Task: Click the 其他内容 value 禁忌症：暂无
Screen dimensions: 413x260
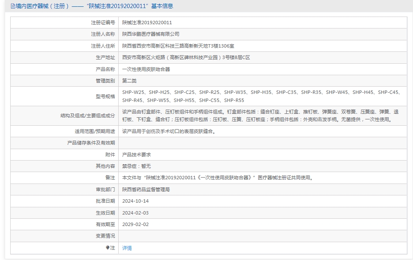Action: (x=137, y=166)
